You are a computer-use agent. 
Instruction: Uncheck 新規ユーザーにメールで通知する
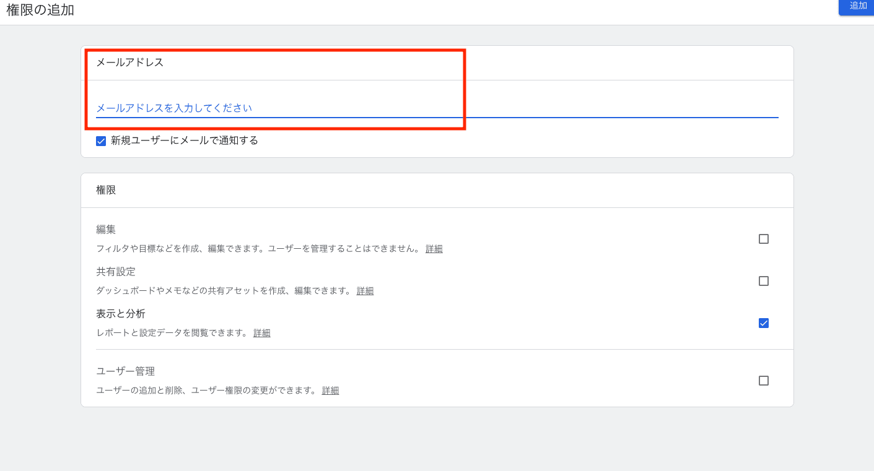click(x=101, y=141)
